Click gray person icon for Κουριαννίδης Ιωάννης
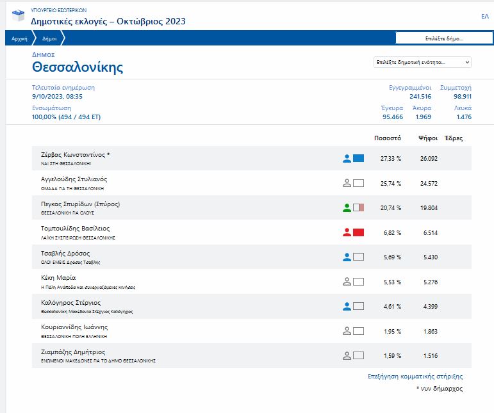Screen dimensions: 494x413 [347, 330]
